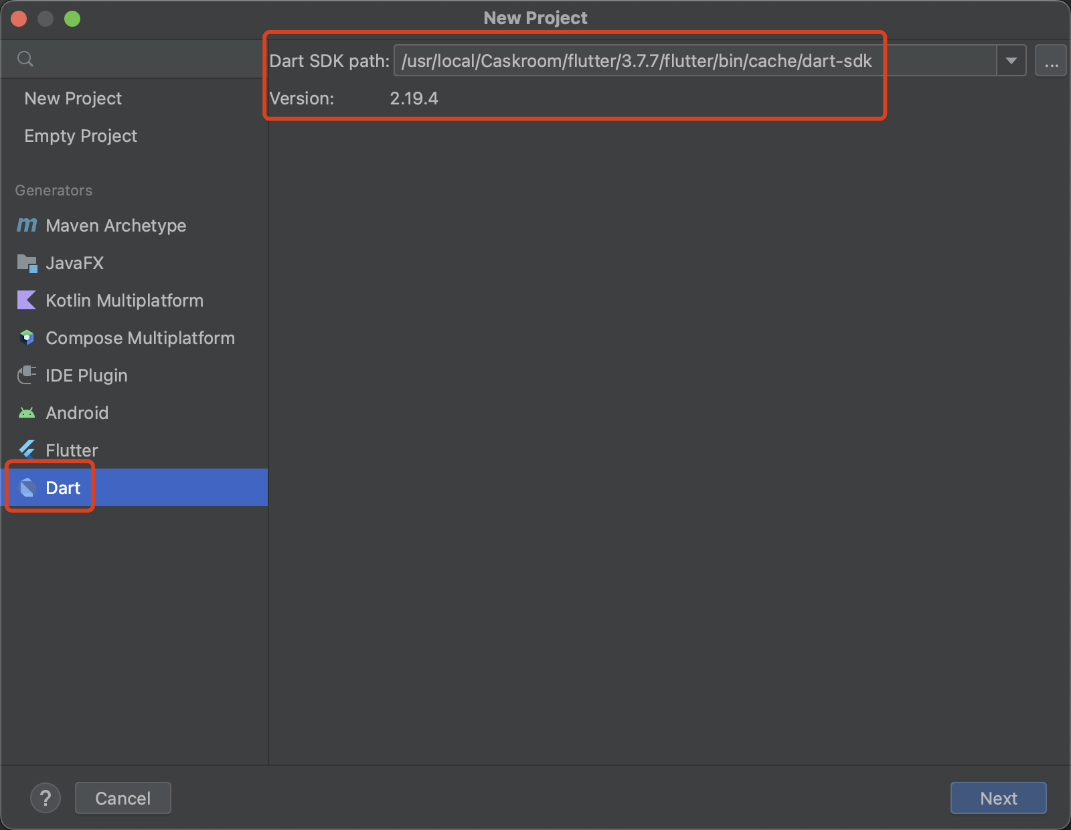This screenshot has height=830, width=1071.
Task: Click into the Dart SDK path field
Action: point(669,61)
